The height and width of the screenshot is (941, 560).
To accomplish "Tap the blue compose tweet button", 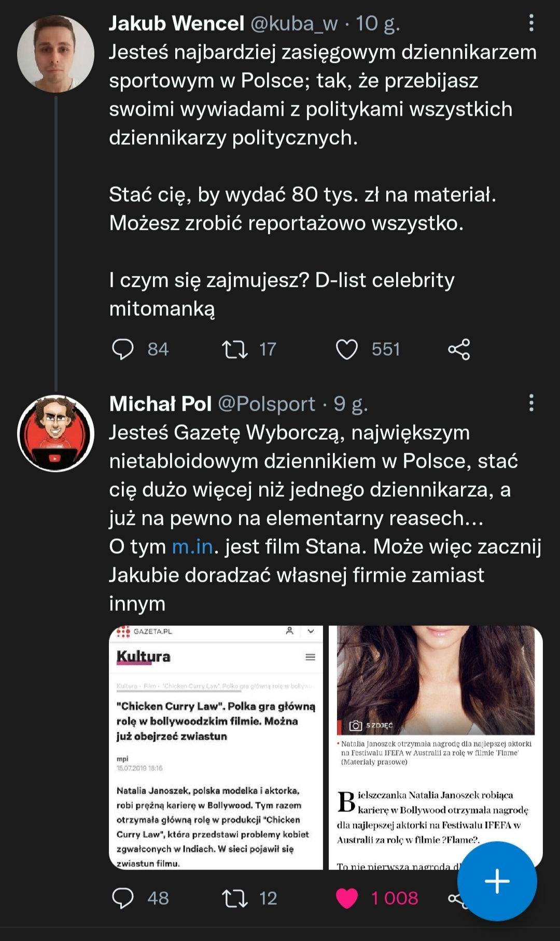I will (x=497, y=881).
